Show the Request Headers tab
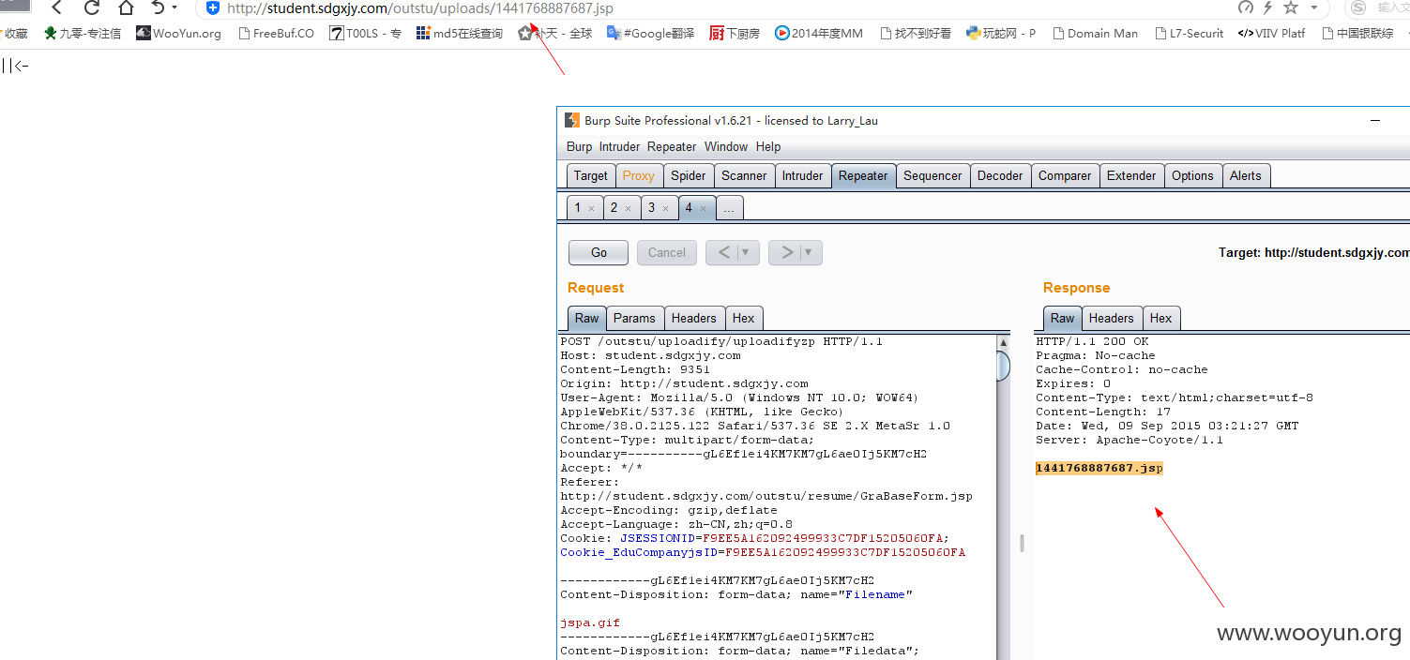 point(694,318)
